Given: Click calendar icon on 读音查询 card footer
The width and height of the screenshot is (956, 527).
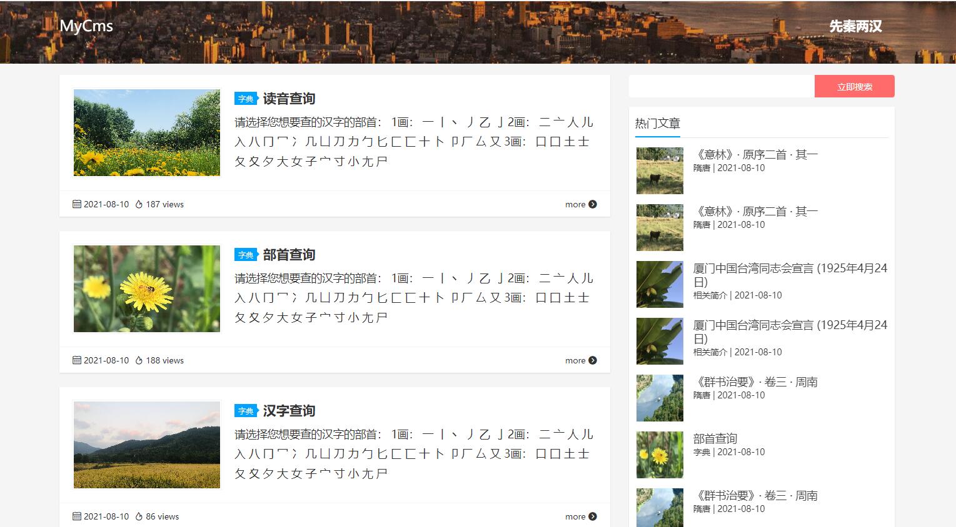Looking at the screenshot, I should (77, 204).
